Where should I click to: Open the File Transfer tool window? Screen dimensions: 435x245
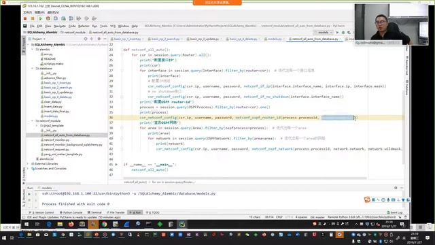tap(116, 212)
